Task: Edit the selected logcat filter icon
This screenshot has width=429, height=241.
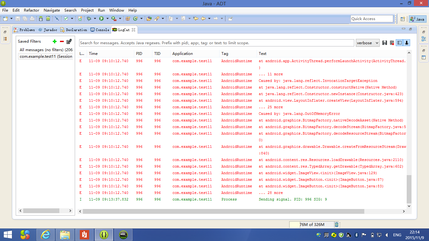Action: click(69, 41)
